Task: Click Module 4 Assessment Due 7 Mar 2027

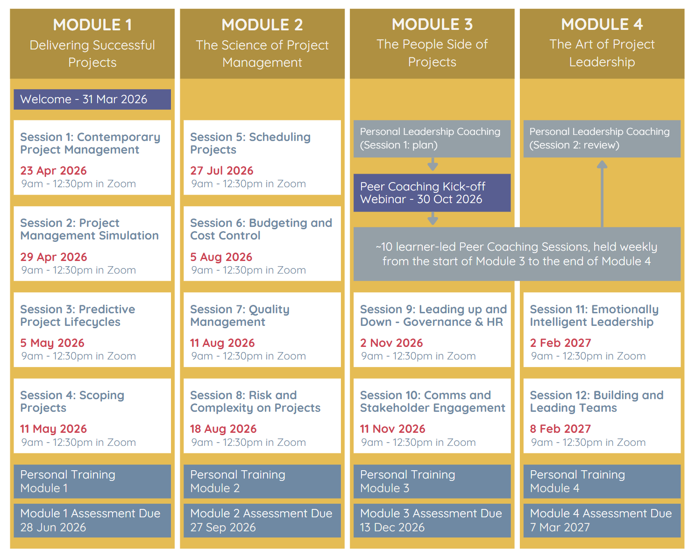Action: click(x=602, y=521)
